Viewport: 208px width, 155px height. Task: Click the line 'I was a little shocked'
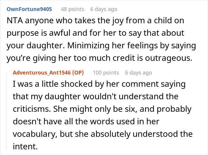click(x=99, y=84)
